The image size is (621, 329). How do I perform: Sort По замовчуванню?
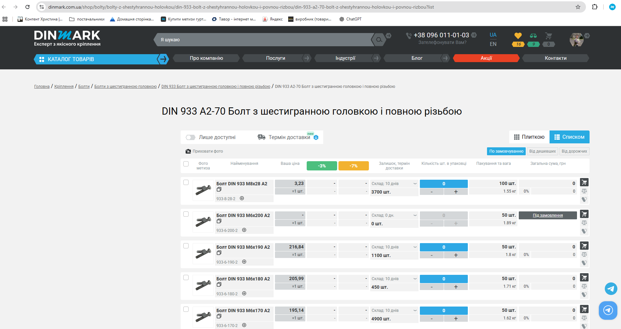coord(506,151)
